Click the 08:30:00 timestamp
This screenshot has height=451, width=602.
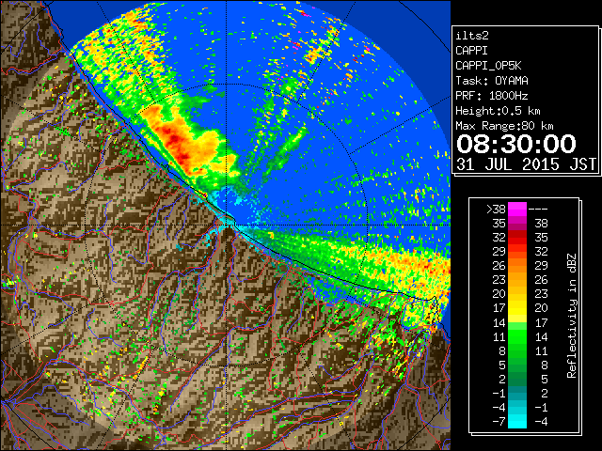point(516,144)
